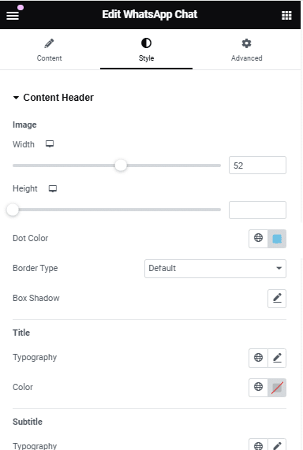Click the Width value field showing 52

[257, 165]
